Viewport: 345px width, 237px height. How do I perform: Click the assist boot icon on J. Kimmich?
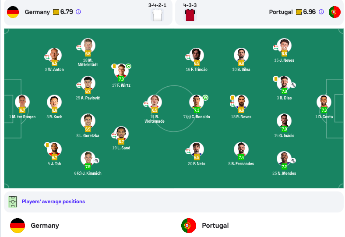pyautogui.click(x=96, y=161)
